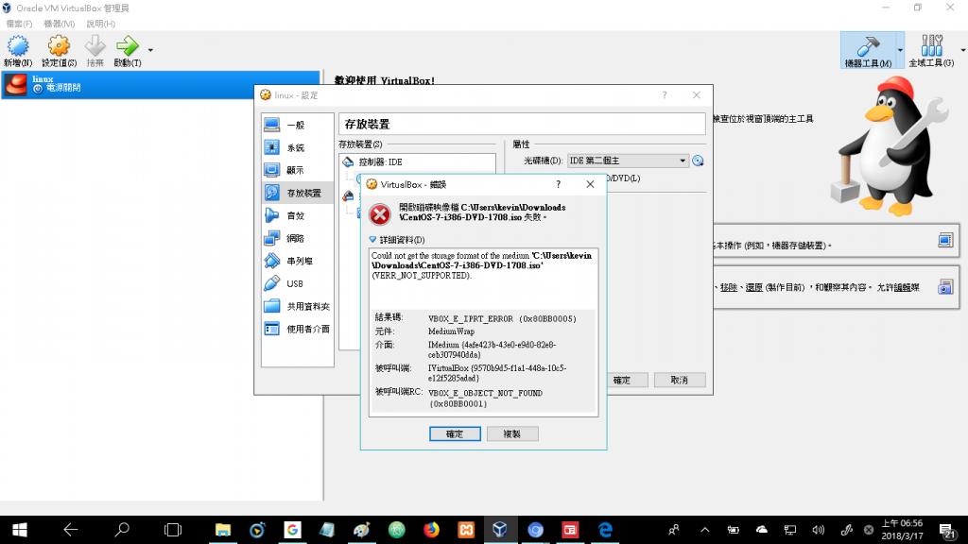
Task: Open File Explorer from the taskbar
Action: [223, 530]
